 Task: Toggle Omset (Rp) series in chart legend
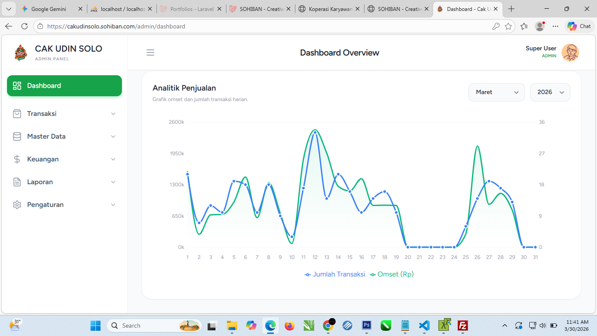(392, 274)
